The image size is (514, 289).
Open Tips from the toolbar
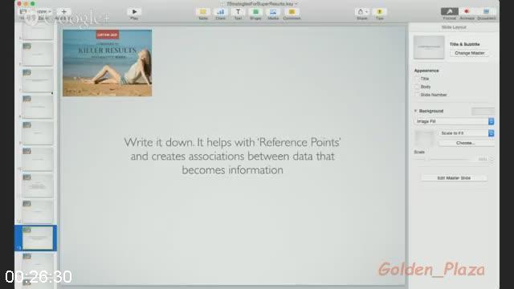tap(380, 12)
